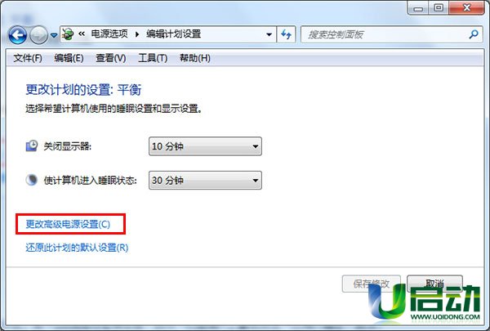Click the 电源选项 breadcrumb
This screenshot has width=490, height=331.
[109, 34]
